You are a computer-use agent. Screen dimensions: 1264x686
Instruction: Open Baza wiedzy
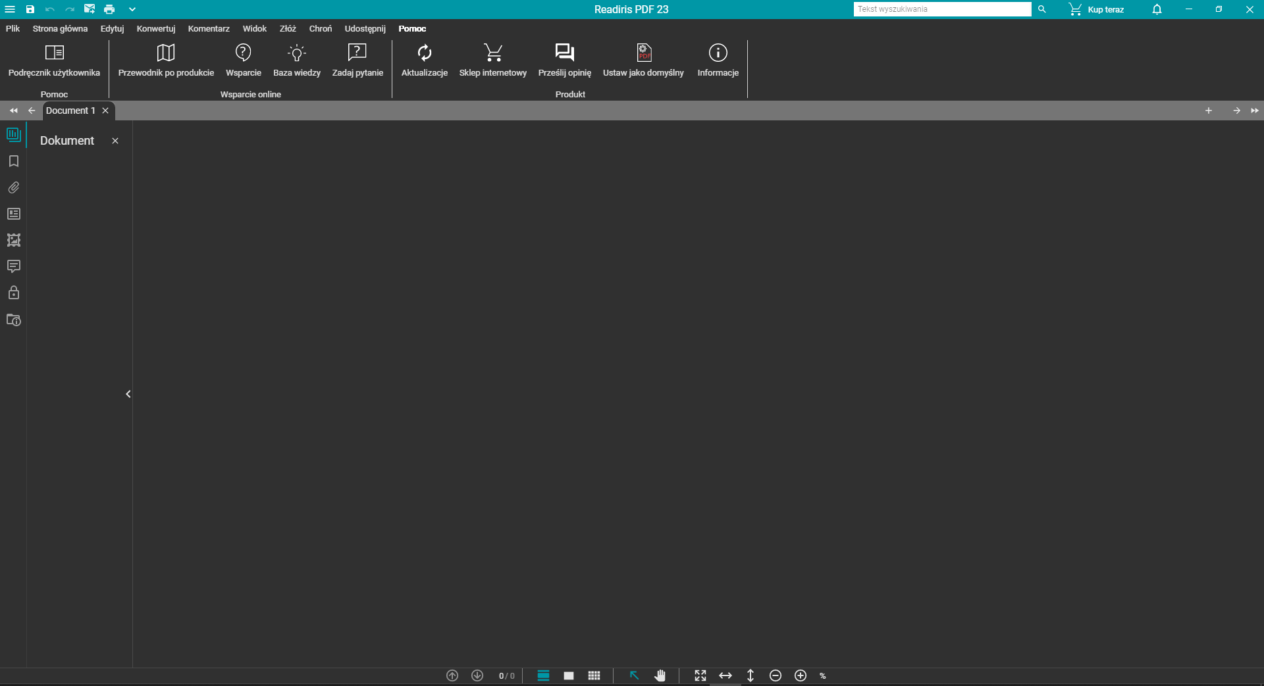pyautogui.click(x=297, y=61)
